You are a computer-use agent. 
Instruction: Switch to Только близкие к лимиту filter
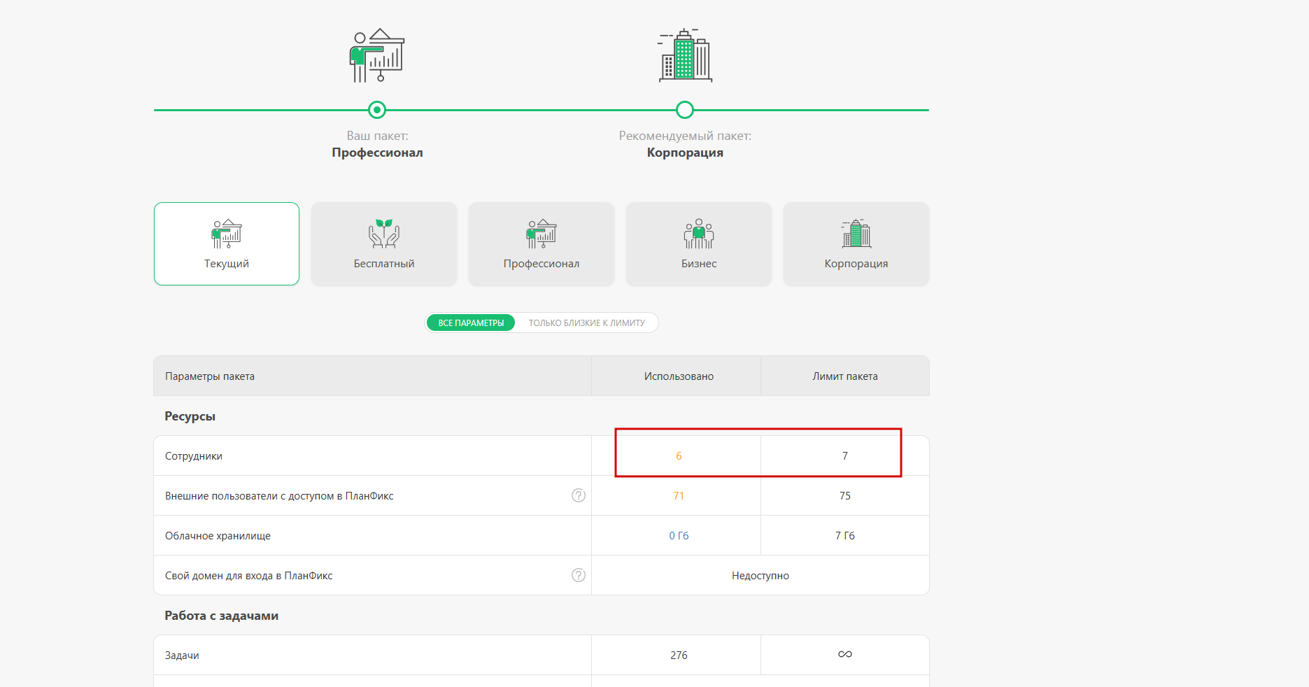tap(586, 323)
